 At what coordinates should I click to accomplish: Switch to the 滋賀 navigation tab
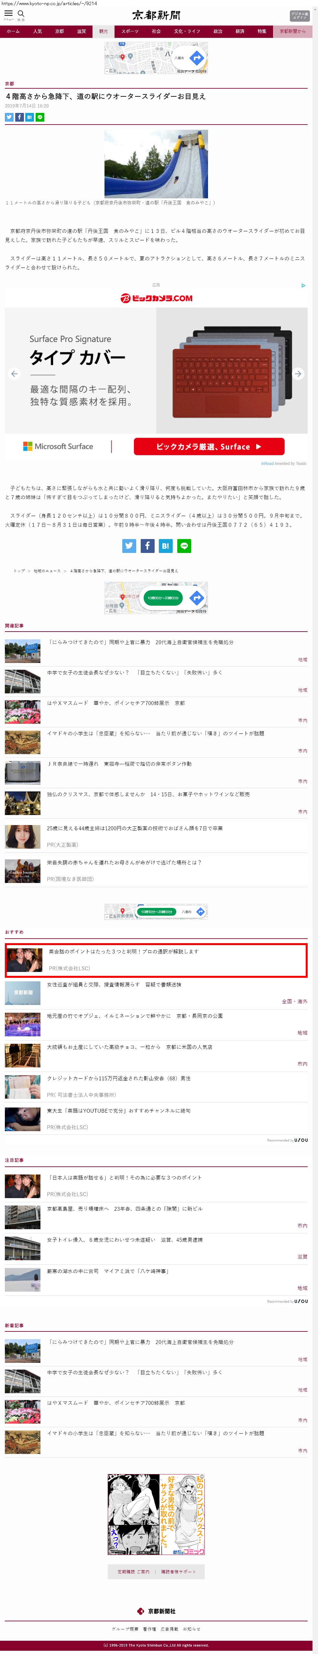(82, 31)
